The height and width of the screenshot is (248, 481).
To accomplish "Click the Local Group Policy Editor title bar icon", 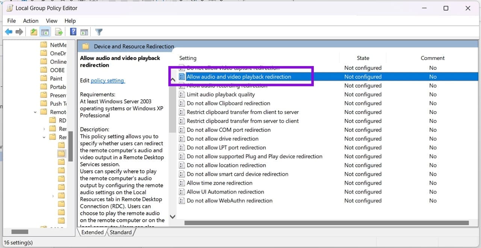I will tap(10, 8).
